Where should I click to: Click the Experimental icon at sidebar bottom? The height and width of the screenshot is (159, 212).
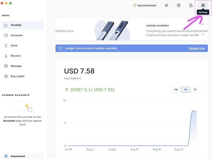6,156
